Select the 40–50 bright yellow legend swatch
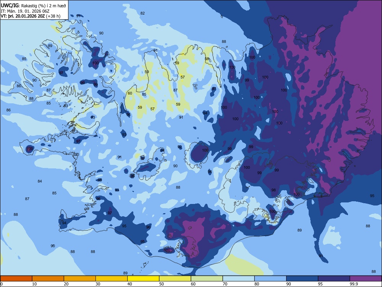Image resolution: width=382 pixels, height=287 pixels. [143, 279]
